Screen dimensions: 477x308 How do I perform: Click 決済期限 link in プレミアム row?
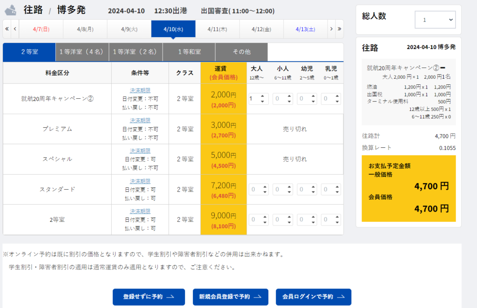(140, 121)
